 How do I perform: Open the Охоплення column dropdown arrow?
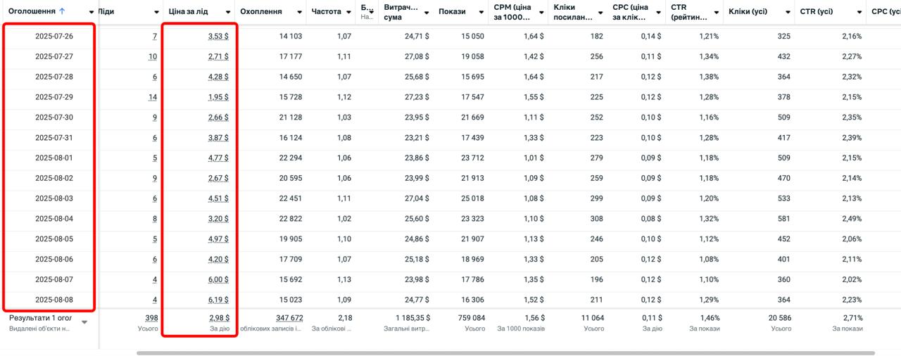[300, 12]
